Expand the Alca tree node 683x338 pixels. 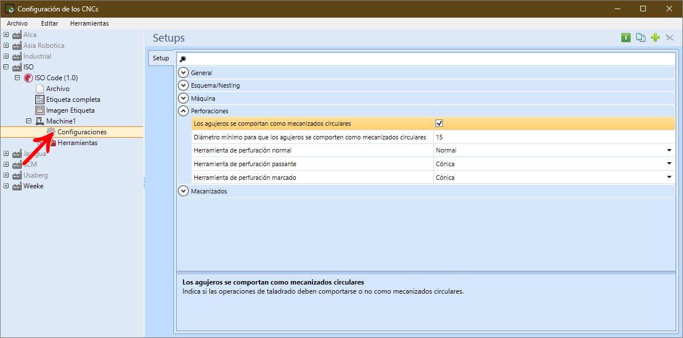[6, 34]
